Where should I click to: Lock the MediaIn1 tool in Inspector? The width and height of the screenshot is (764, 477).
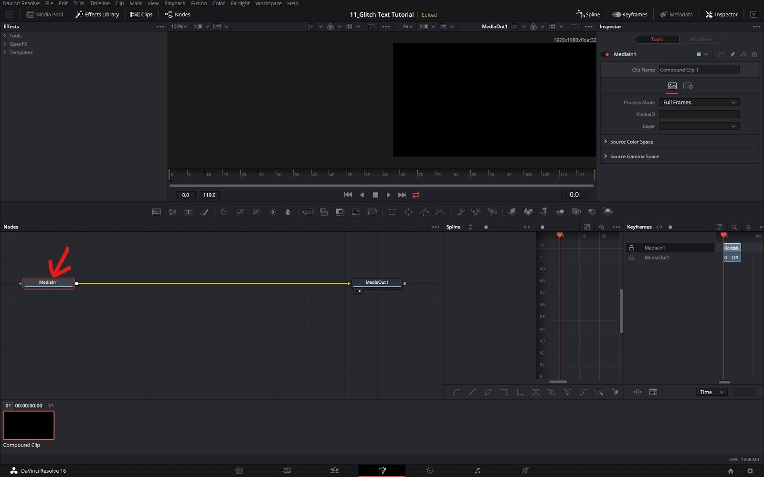(743, 54)
